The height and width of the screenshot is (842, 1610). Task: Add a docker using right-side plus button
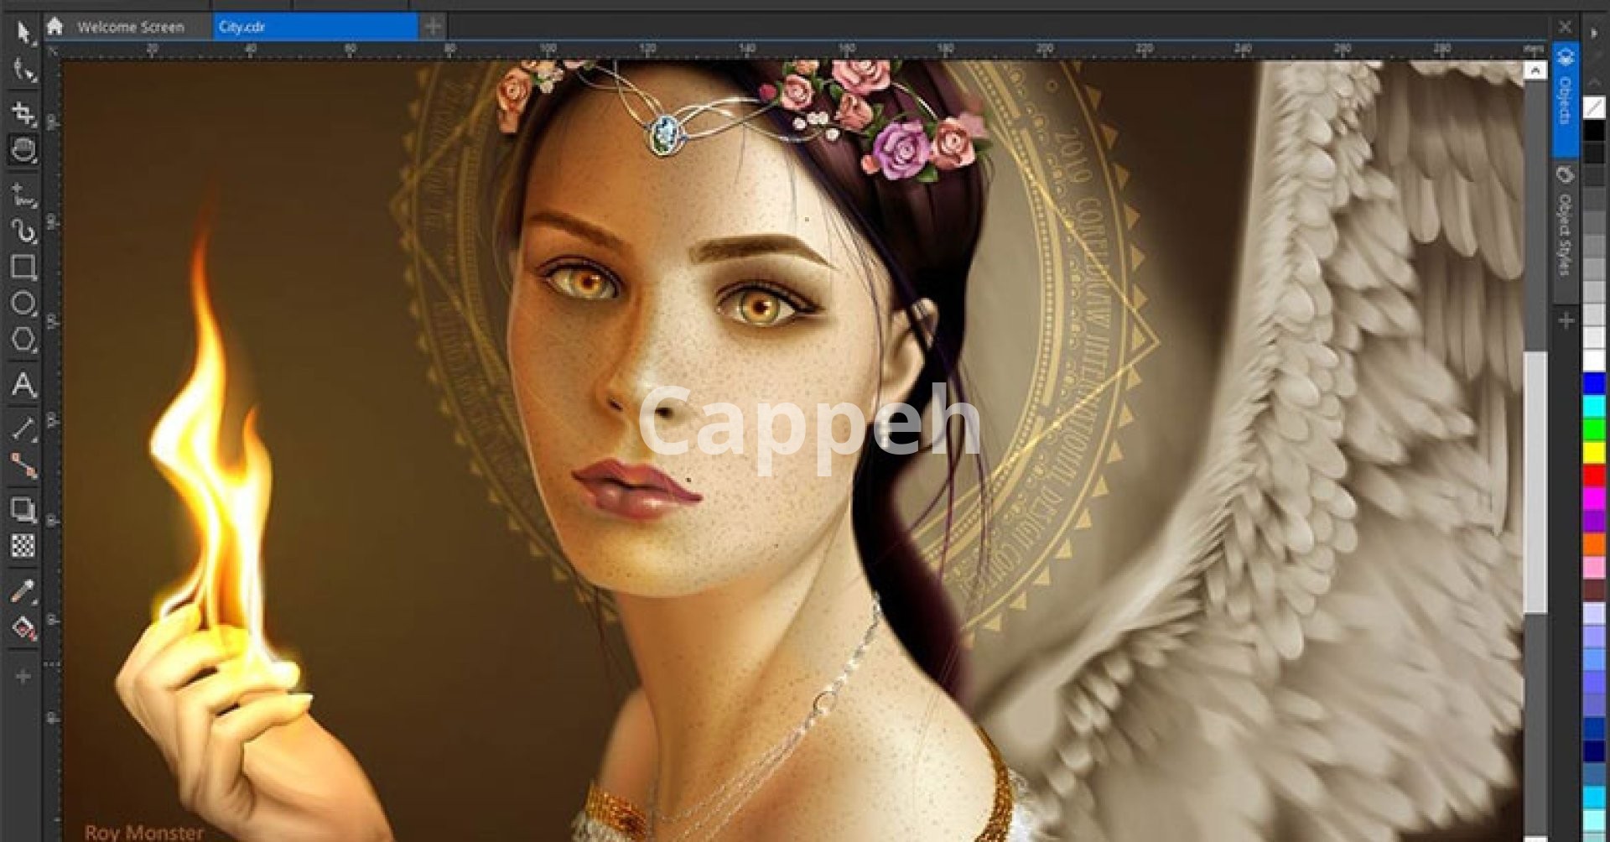pos(1566,320)
